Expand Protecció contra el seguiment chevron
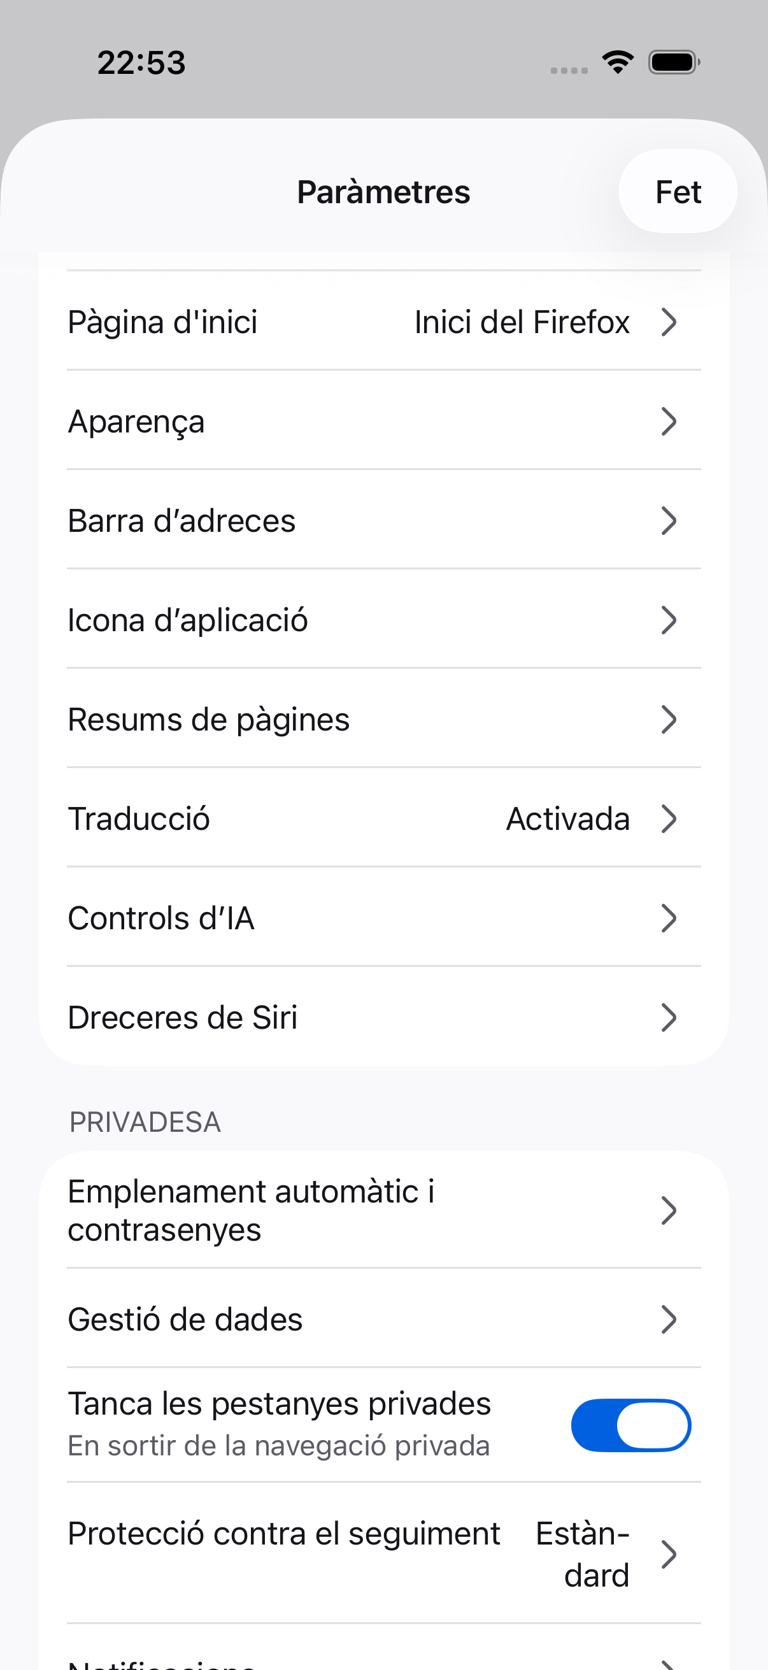768x1670 pixels. point(669,1554)
